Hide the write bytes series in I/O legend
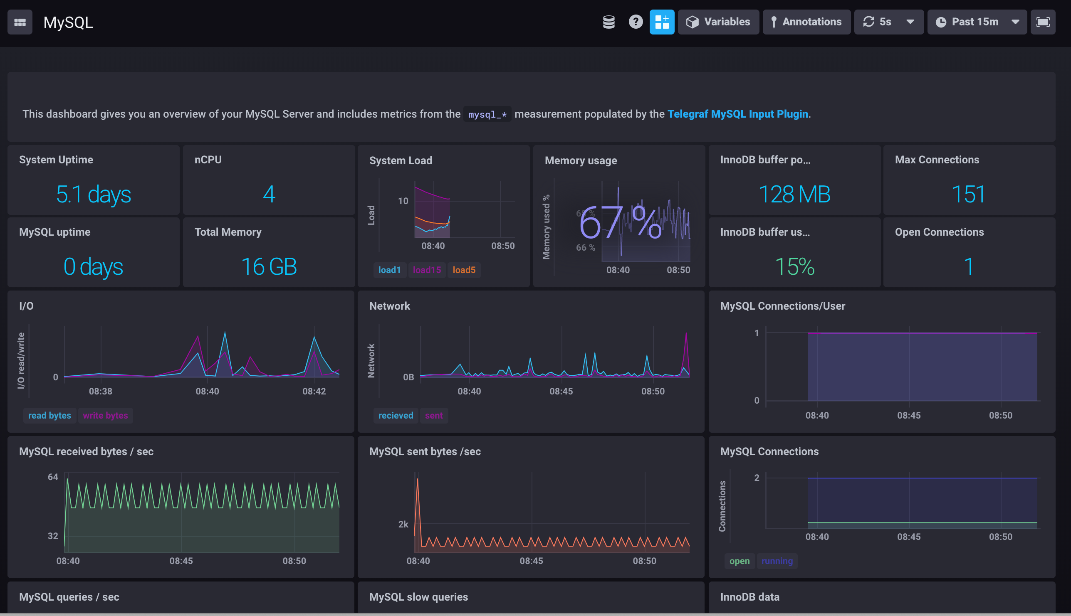This screenshot has width=1071, height=616. point(105,416)
